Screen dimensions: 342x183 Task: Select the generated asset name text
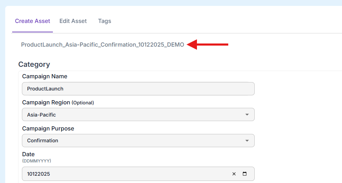tap(103, 45)
